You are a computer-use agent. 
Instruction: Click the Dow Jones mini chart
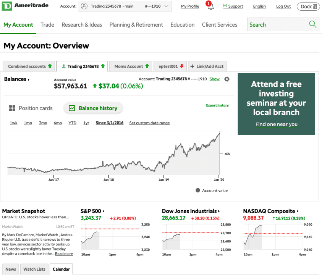coord(191,237)
